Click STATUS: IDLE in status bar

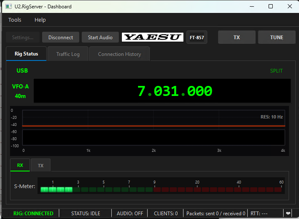tap(85, 213)
